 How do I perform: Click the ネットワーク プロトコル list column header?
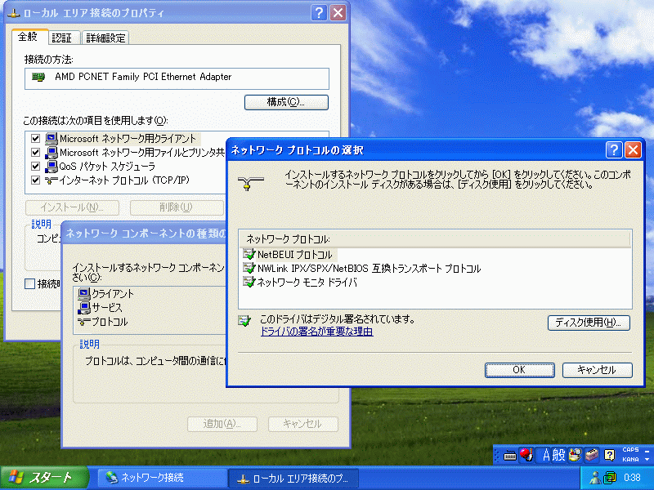click(434, 239)
